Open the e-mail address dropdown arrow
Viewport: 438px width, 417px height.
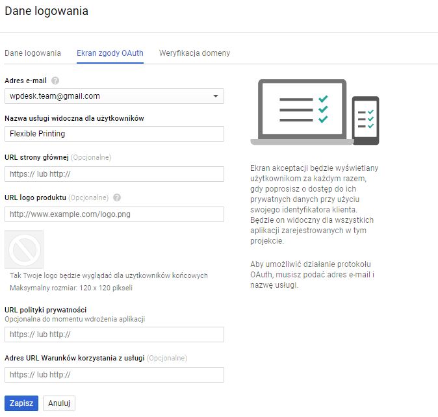click(x=216, y=96)
